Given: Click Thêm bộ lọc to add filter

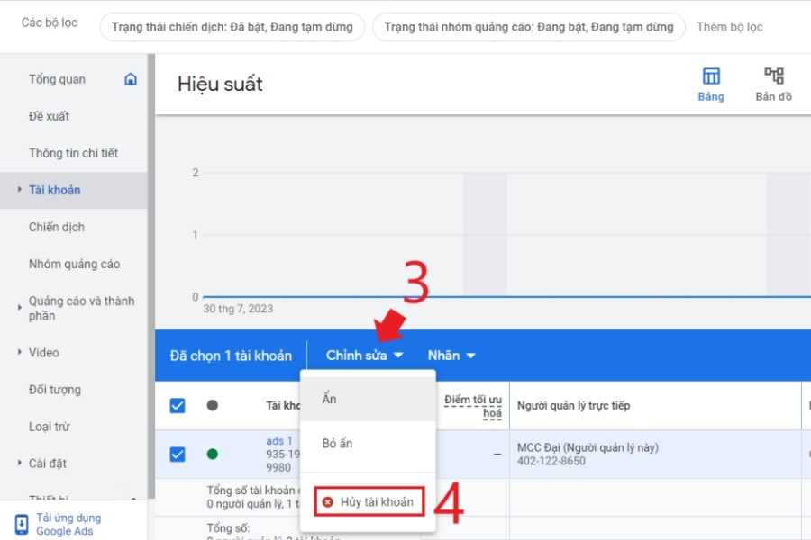Looking at the screenshot, I should [729, 27].
